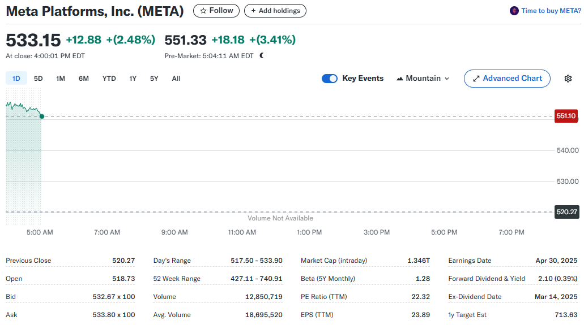
Task: Click the Forward Dividend & Yield value 2.10 (0.39%)
Action: 558,279
